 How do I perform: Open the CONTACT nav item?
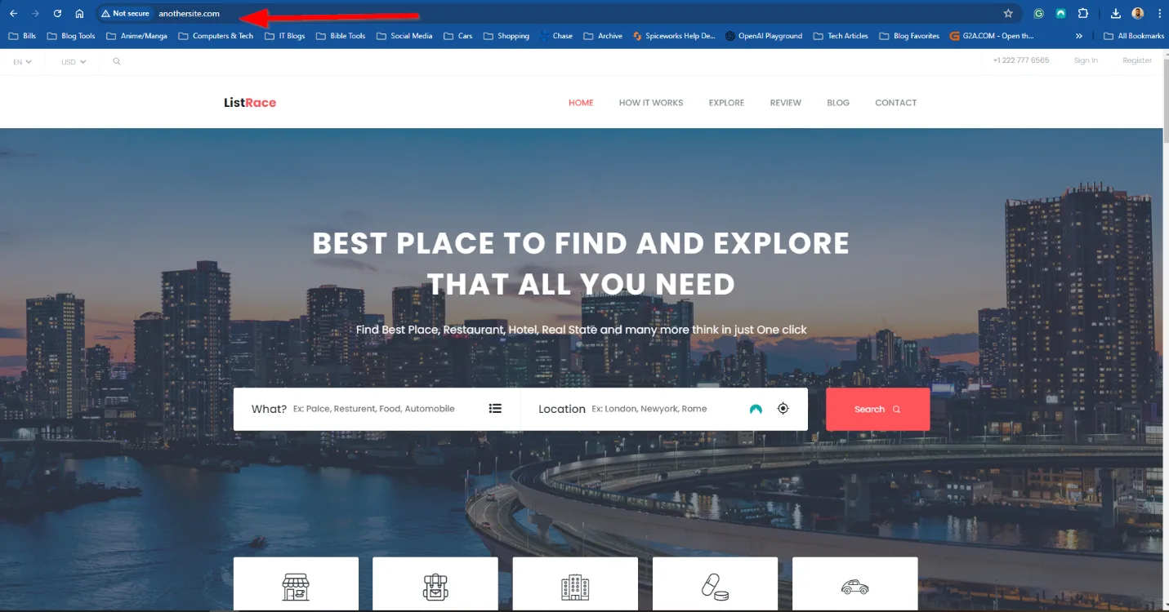tap(895, 103)
